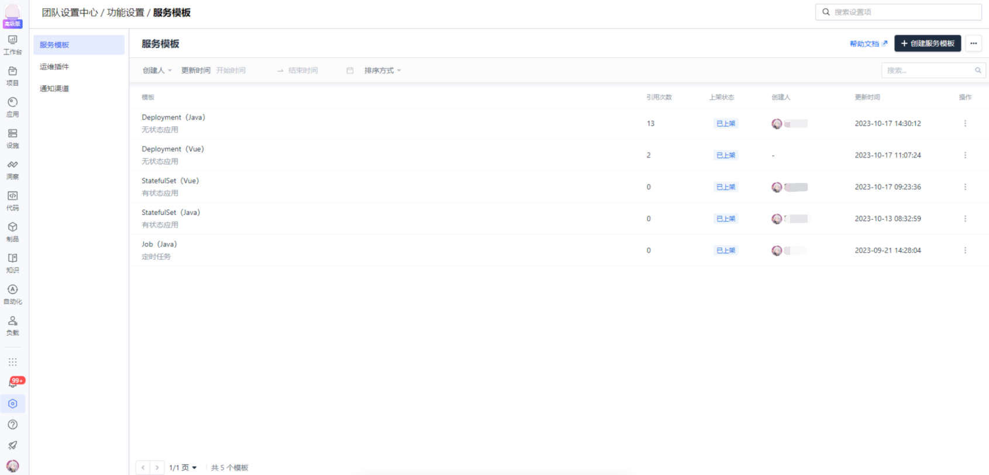
Task: Click the settings hexagon icon in sidebar
Action: click(x=12, y=404)
